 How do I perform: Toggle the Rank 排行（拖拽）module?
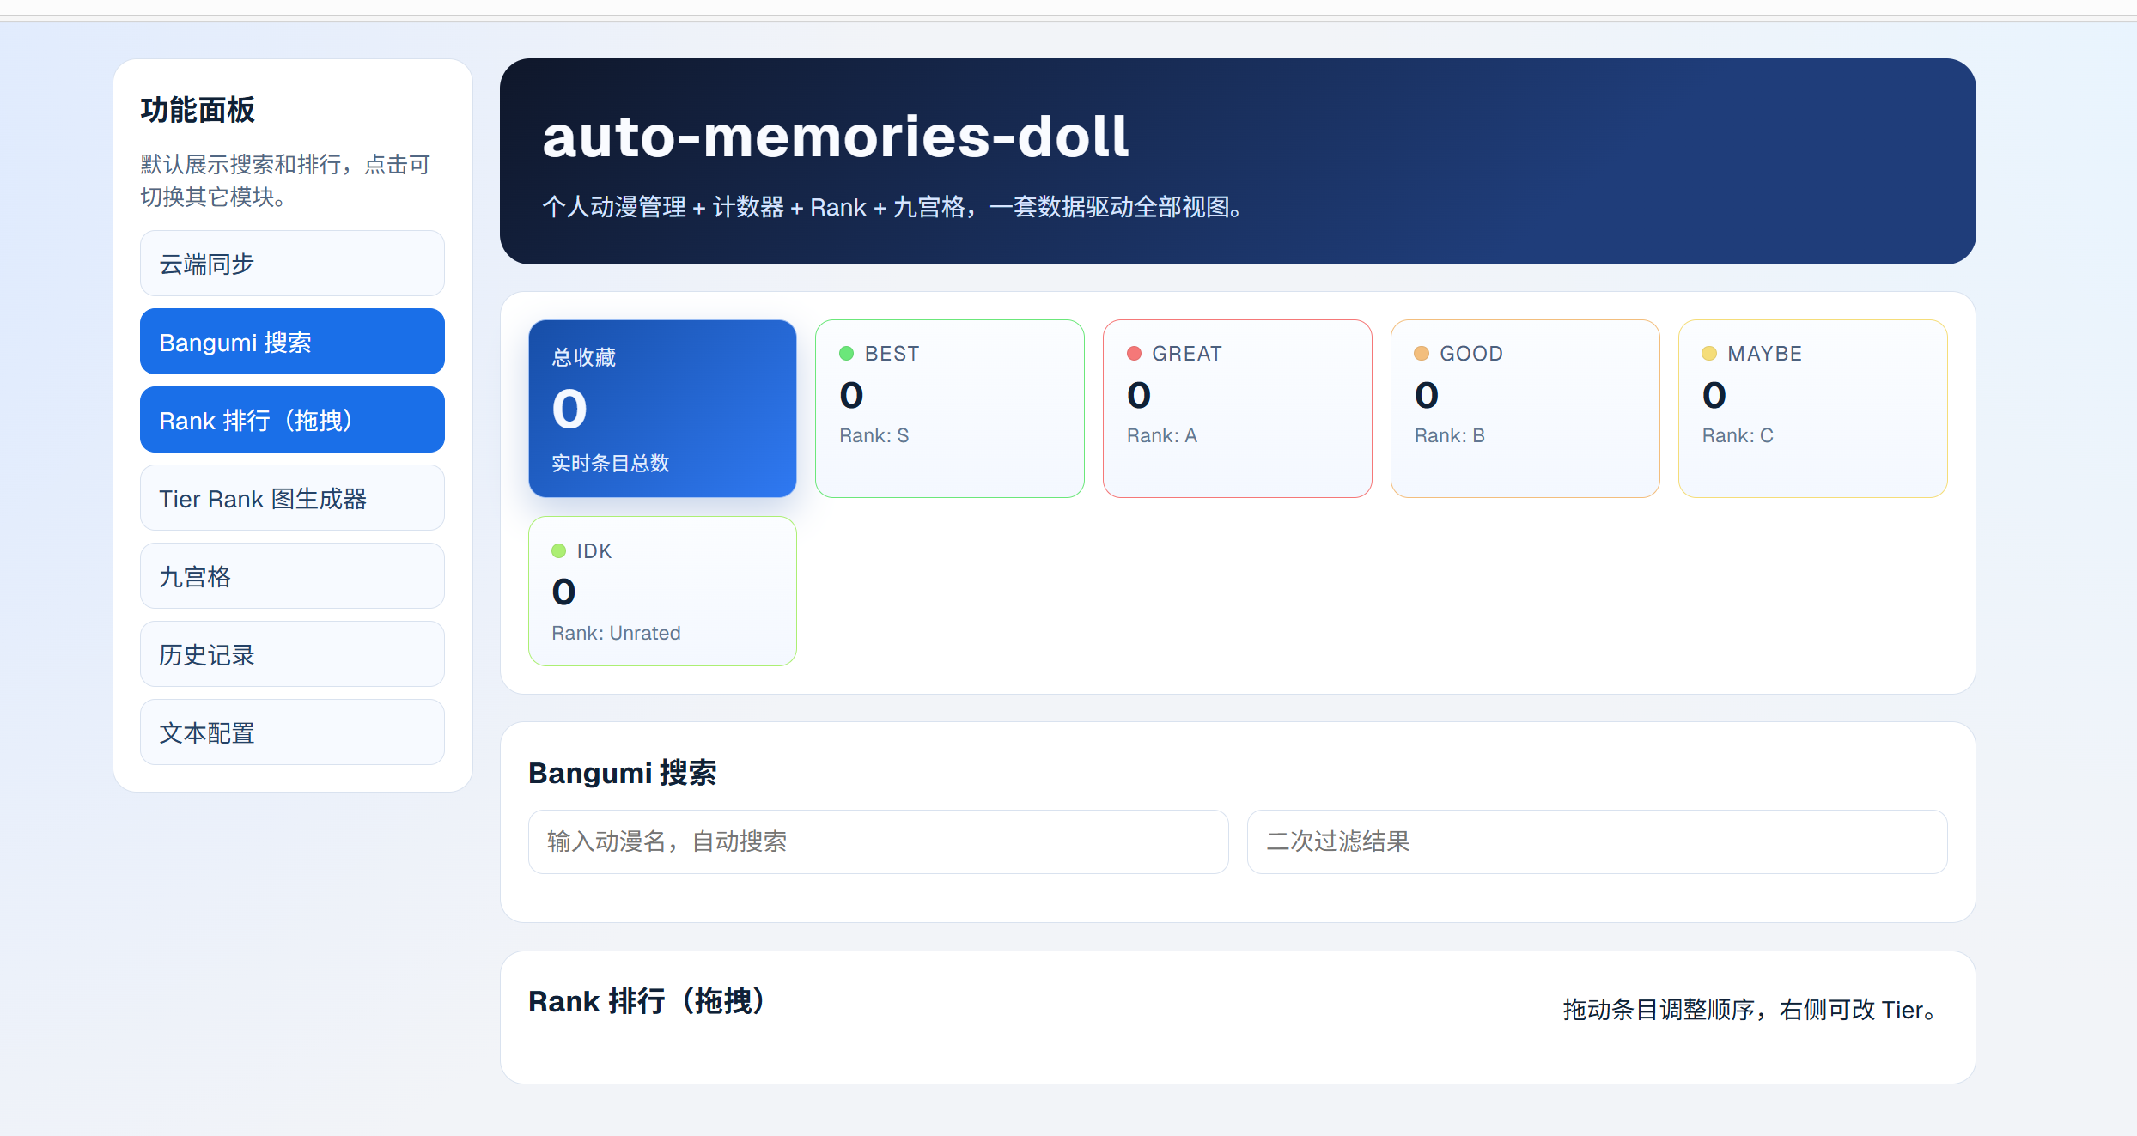click(x=292, y=419)
